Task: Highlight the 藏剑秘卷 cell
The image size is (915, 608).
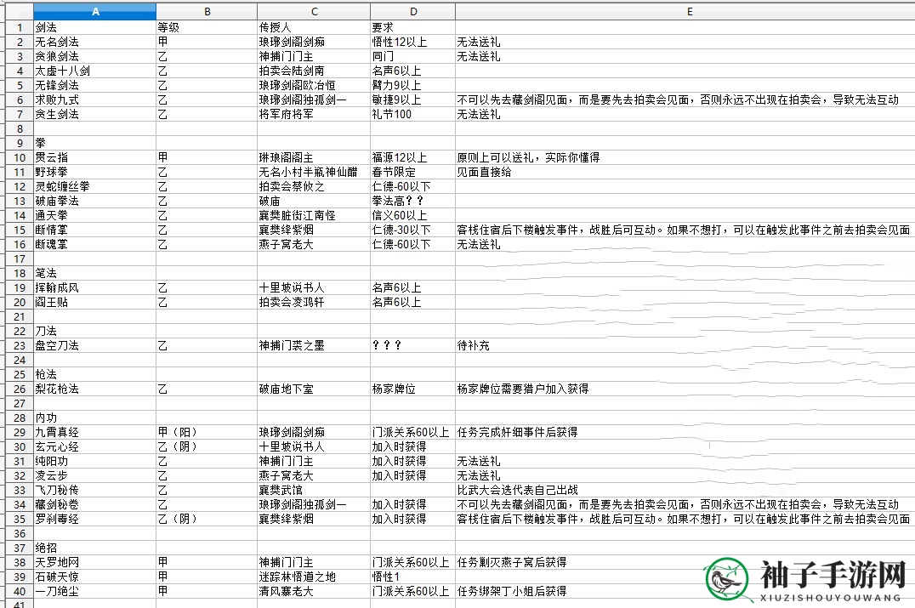Action: coord(94,505)
